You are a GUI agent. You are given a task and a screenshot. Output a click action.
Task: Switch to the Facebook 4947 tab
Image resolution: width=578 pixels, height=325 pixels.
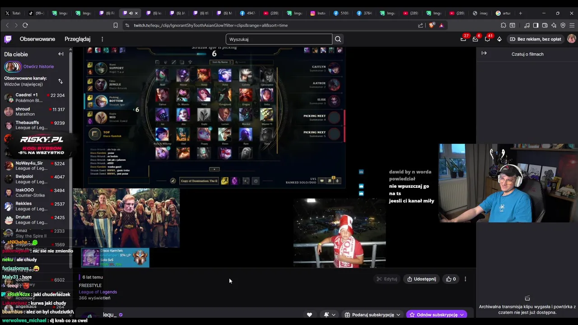tap(248, 13)
